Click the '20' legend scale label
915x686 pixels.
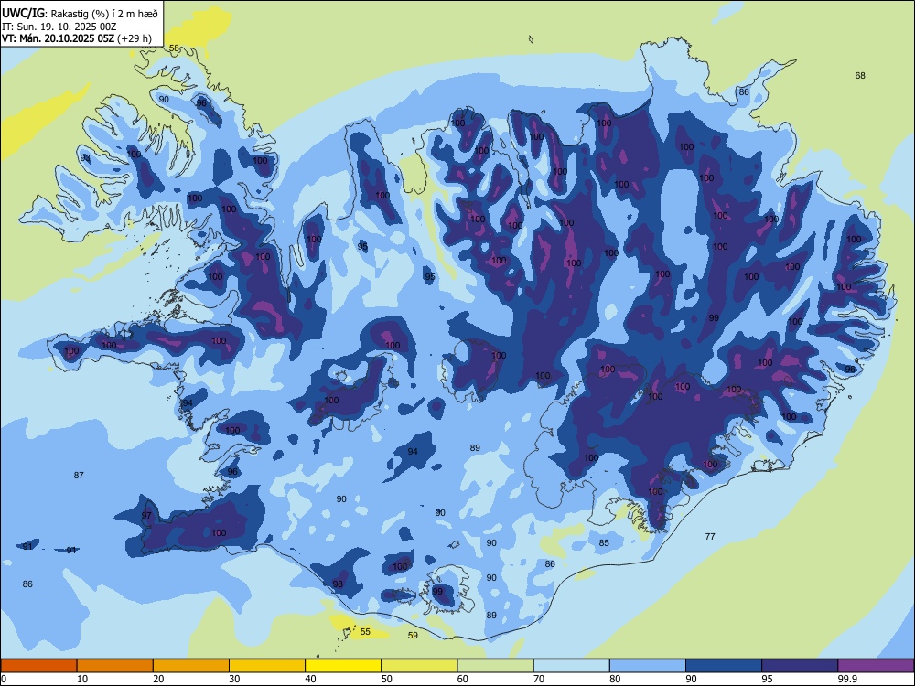[158, 679]
